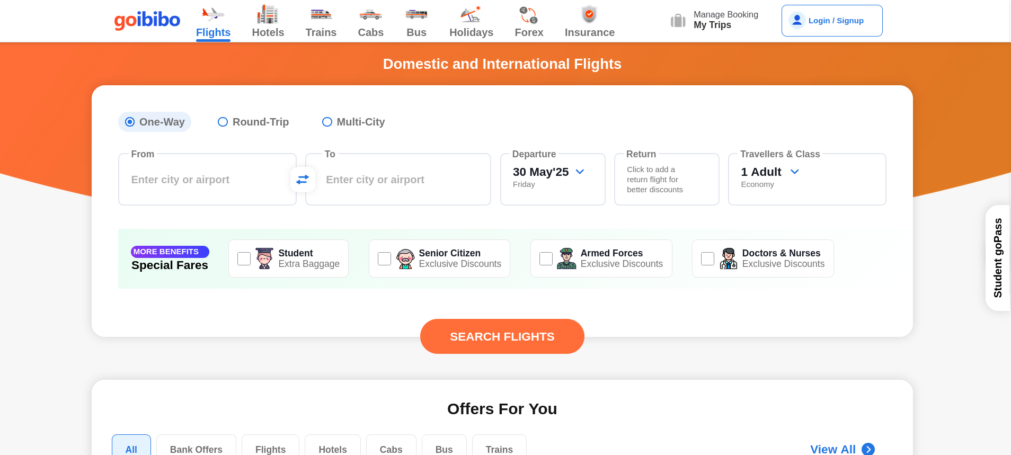Open Bus booking via bus icon
Screen dimensions: 1011x455
pos(416,14)
